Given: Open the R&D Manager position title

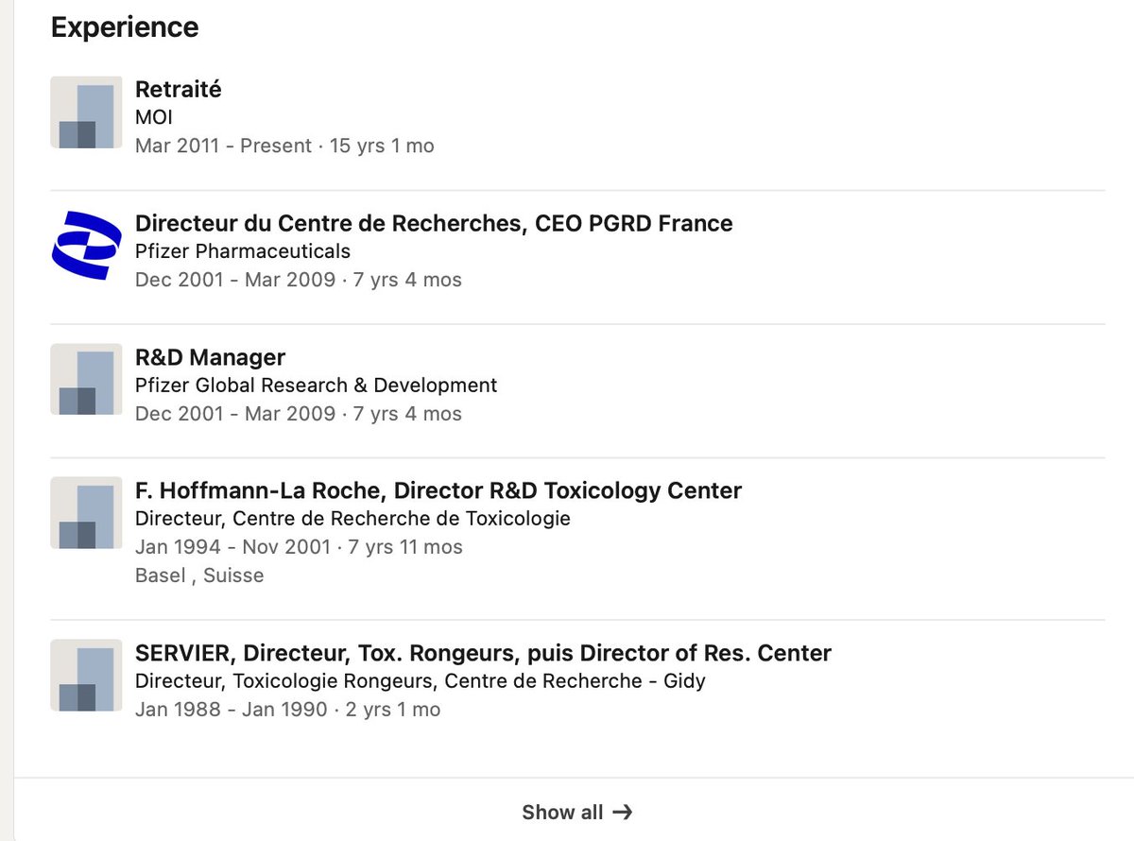Looking at the screenshot, I should [x=210, y=357].
